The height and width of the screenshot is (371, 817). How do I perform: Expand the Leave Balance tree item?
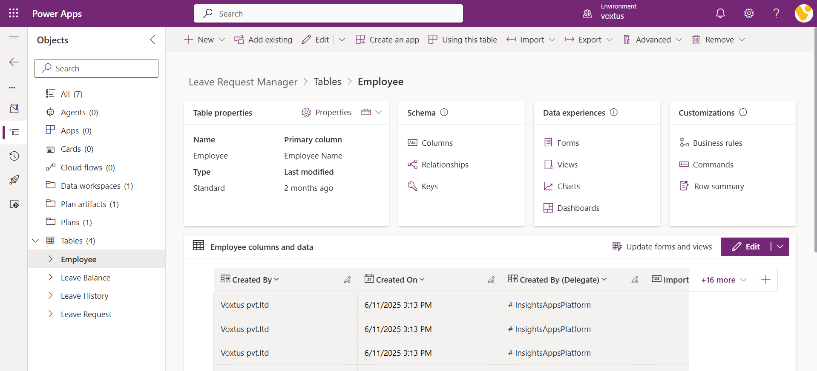click(50, 277)
